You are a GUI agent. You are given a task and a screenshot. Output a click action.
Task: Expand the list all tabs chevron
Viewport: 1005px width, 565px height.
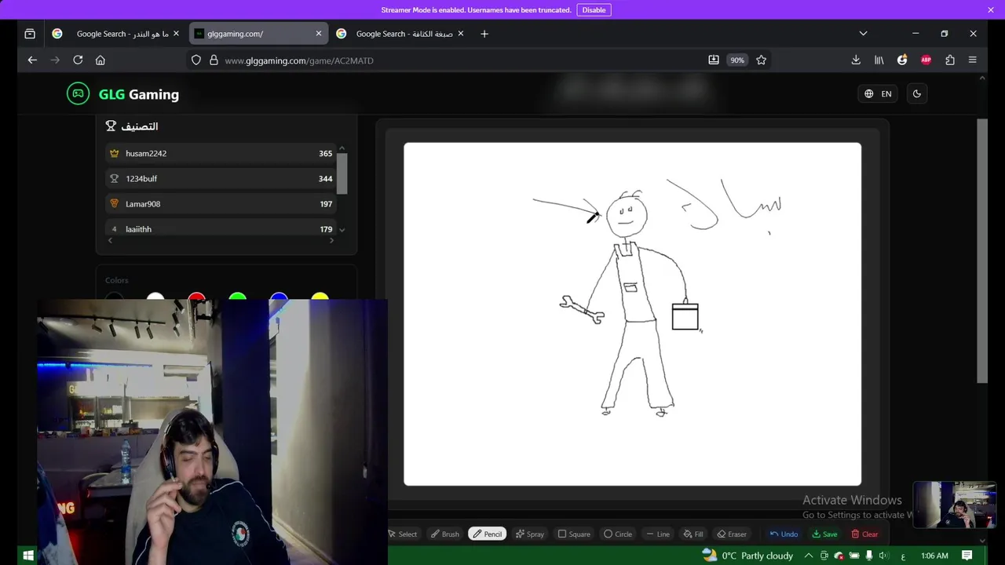coord(863,34)
